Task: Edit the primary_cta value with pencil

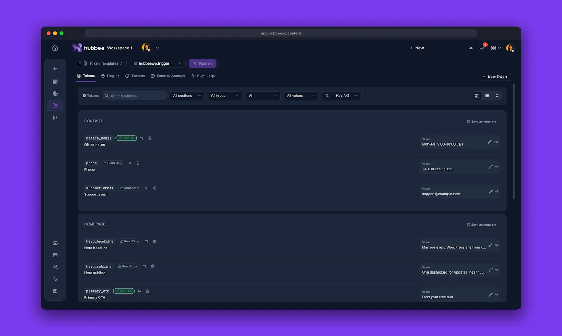Action: pyautogui.click(x=491, y=295)
